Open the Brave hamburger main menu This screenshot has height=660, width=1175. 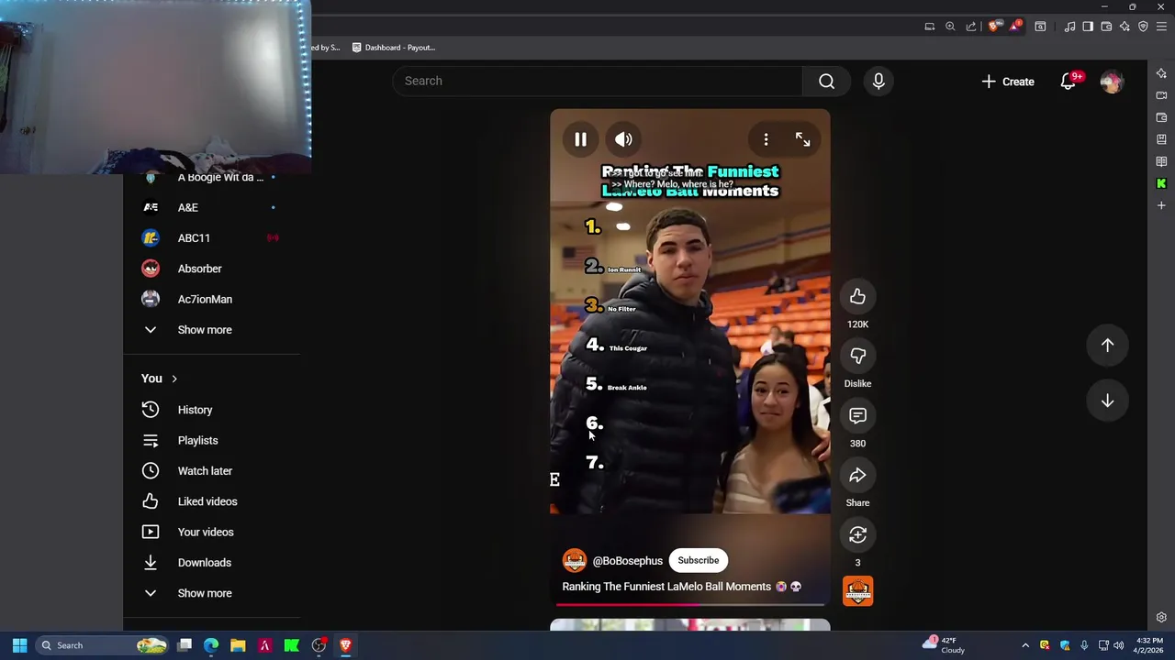(1161, 27)
